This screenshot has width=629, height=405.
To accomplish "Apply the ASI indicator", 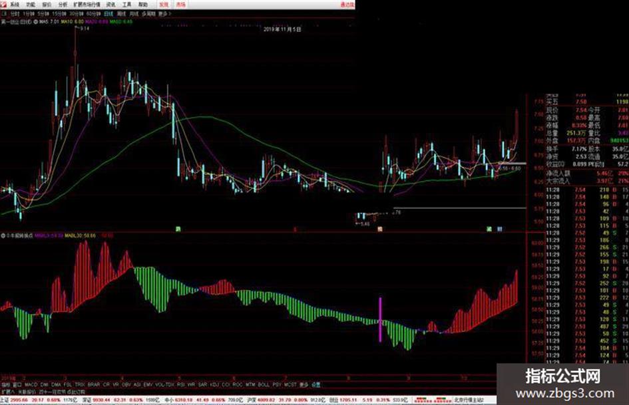I will (137, 384).
